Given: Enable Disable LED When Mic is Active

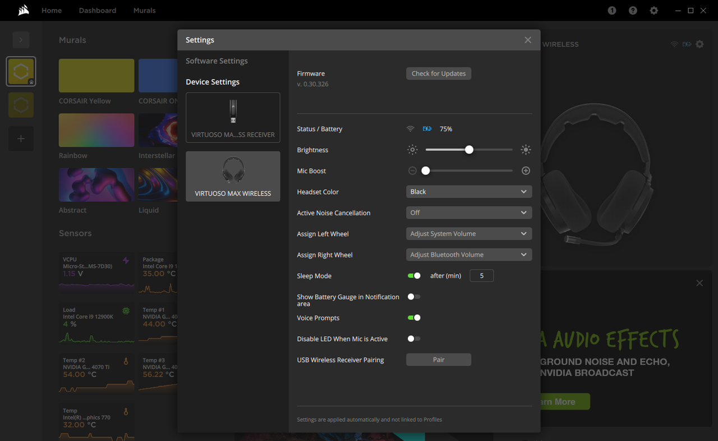Looking at the screenshot, I should pos(414,339).
